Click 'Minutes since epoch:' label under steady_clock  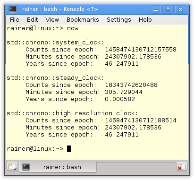point(63,92)
